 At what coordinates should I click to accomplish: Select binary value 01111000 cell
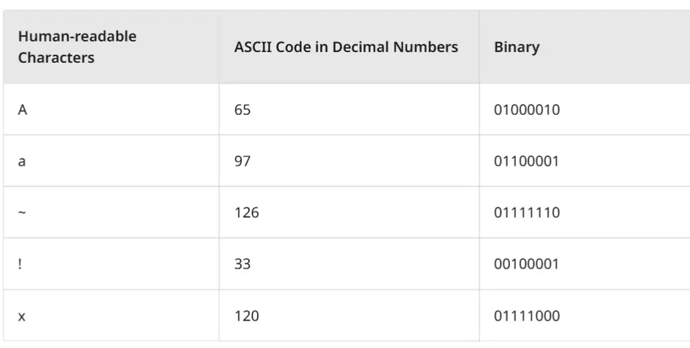pos(585,315)
